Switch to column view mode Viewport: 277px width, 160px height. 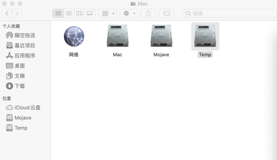pos(79,13)
